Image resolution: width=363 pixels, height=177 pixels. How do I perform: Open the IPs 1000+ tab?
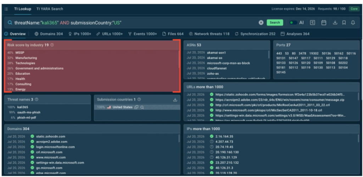pos(80,34)
